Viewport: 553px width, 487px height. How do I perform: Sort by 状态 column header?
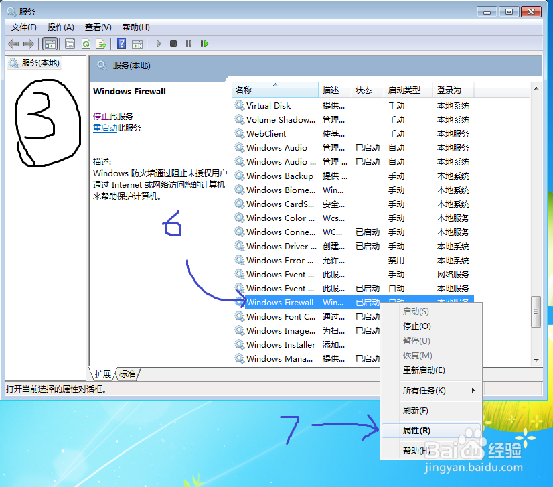367,90
